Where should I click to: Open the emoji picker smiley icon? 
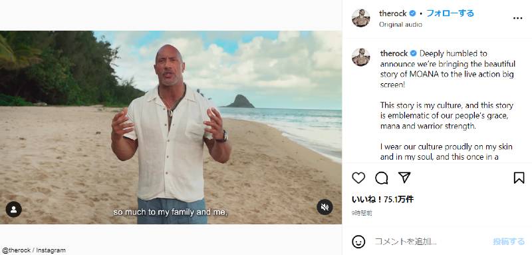(x=358, y=242)
